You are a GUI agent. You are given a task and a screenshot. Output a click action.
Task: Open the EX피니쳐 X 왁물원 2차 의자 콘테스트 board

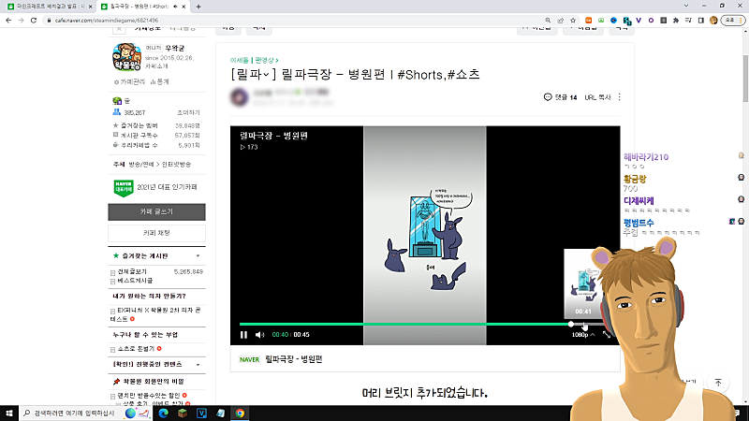click(x=155, y=314)
